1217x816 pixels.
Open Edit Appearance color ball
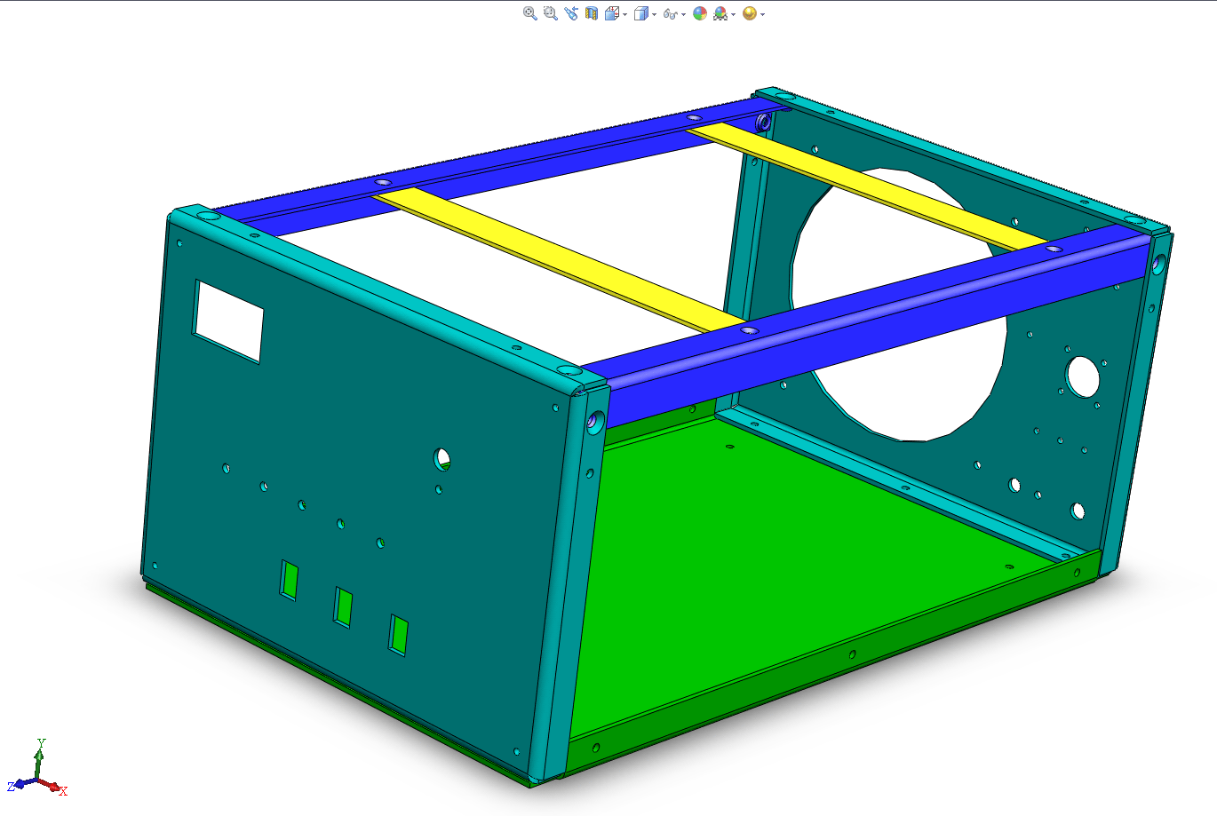click(700, 13)
